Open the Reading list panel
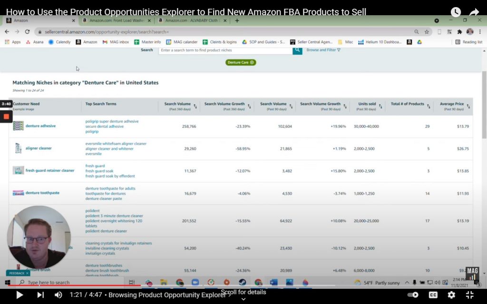The image size is (487, 304). point(468,42)
